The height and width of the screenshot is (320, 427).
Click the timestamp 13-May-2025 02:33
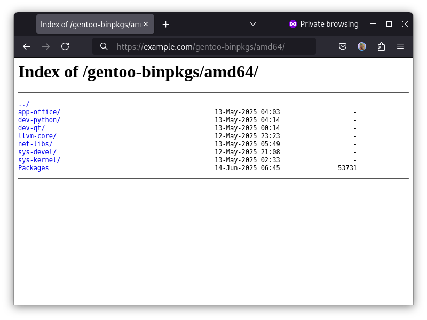[x=247, y=159]
